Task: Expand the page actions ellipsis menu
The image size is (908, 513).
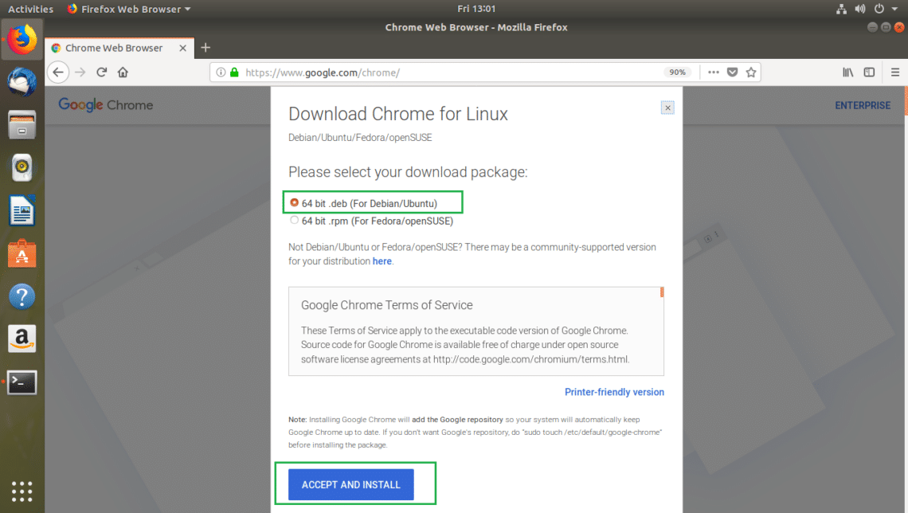Action: point(713,72)
